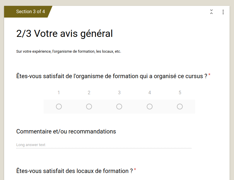The image size is (234, 180).
Task: Click the red asterisk after locaux question
Action: 135,169
